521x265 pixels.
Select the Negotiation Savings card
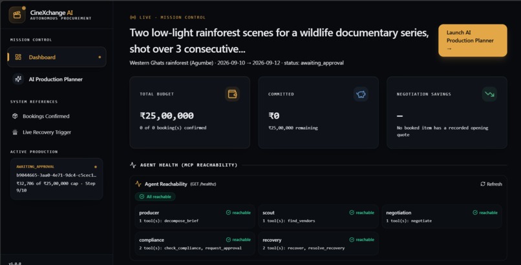click(x=447, y=113)
